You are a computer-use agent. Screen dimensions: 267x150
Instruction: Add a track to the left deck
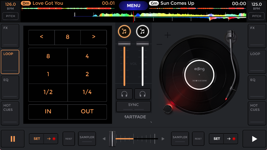click(124, 32)
